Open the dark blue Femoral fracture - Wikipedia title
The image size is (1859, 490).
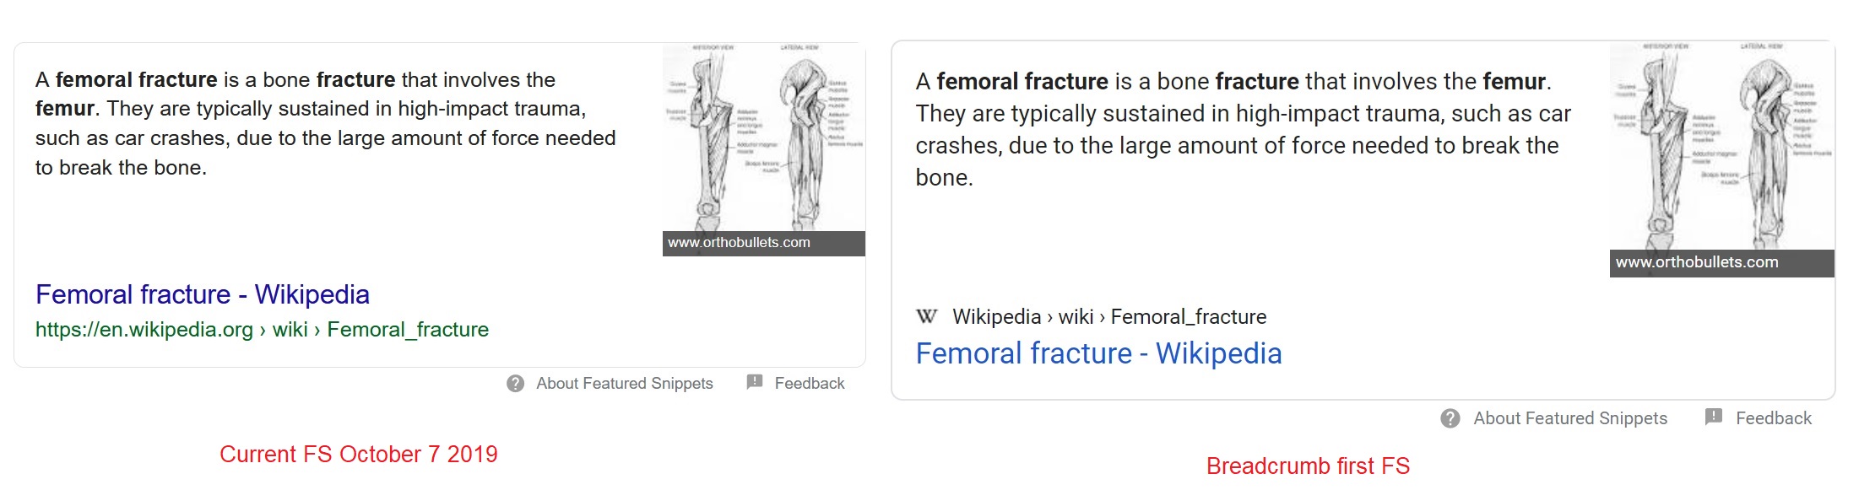pos(203,294)
